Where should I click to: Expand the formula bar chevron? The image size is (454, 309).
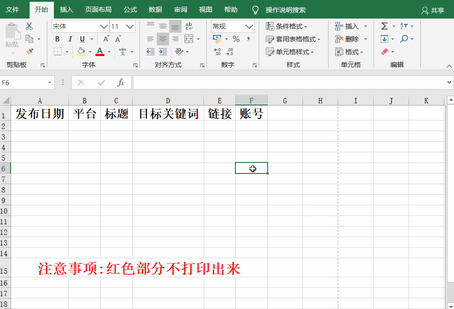point(449,83)
